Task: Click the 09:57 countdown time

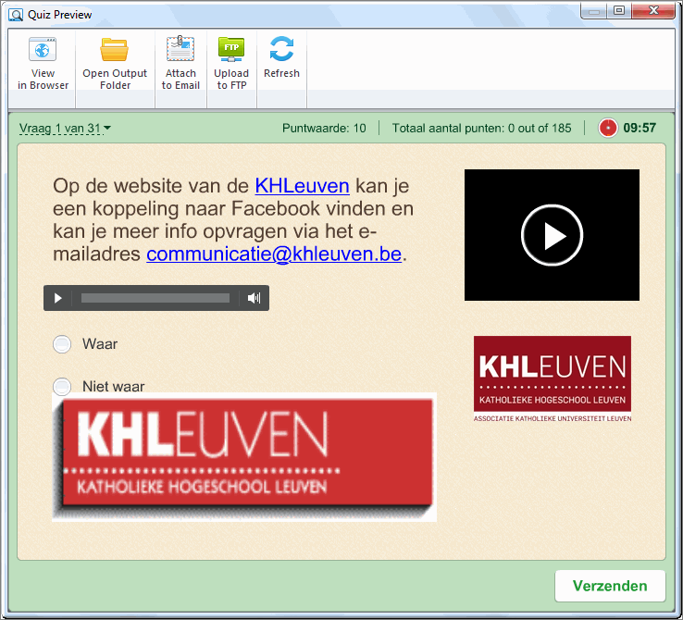Action: click(640, 128)
